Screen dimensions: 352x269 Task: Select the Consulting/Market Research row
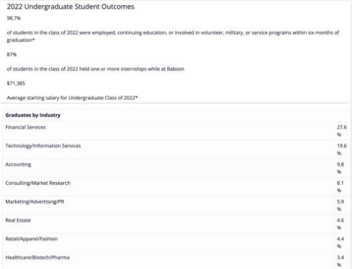(x=176, y=187)
